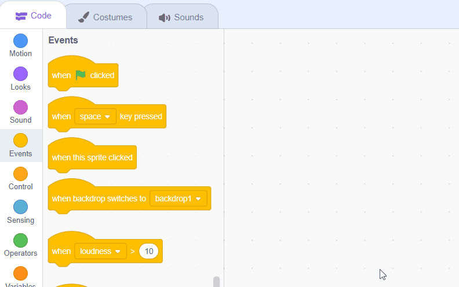459x287 pixels.
Task: Click the 'key pressed' text on the block
Action: [x=141, y=116]
